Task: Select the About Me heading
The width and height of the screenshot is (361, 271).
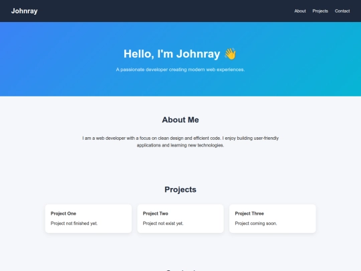Action: pos(180,120)
